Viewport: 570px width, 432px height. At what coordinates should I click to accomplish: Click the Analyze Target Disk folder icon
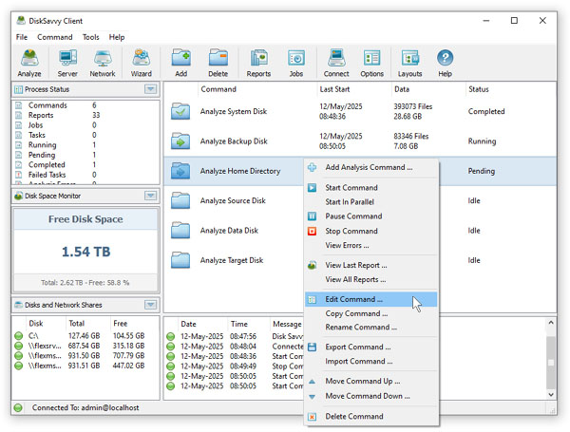[180, 260]
